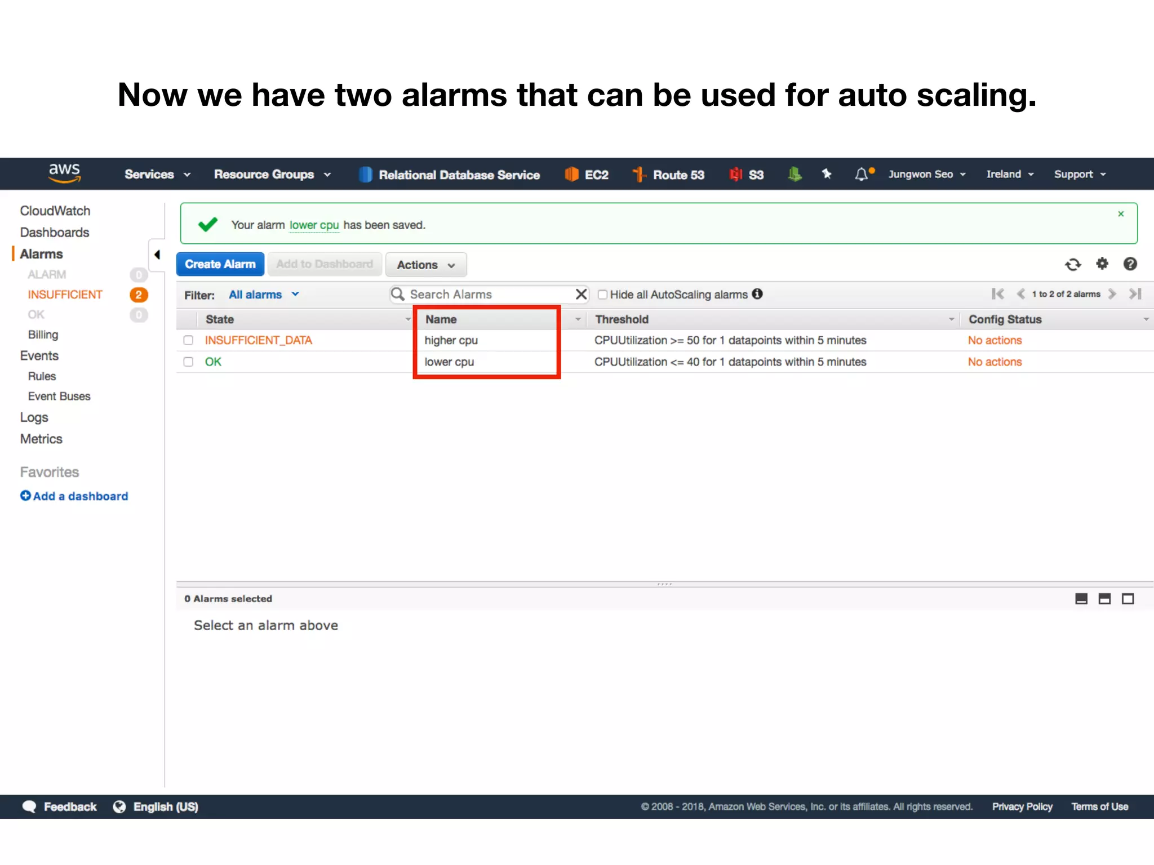The height and width of the screenshot is (865, 1154).
Task: Open the Actions dropdown
Action: coord(426,265)
